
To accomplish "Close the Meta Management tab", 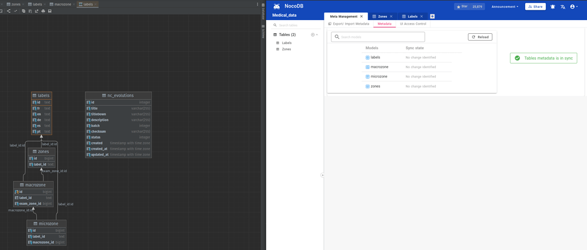I will (361, 17).
